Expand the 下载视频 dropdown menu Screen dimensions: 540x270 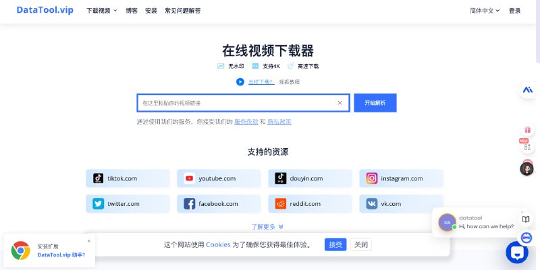click(x=101, y=11)
